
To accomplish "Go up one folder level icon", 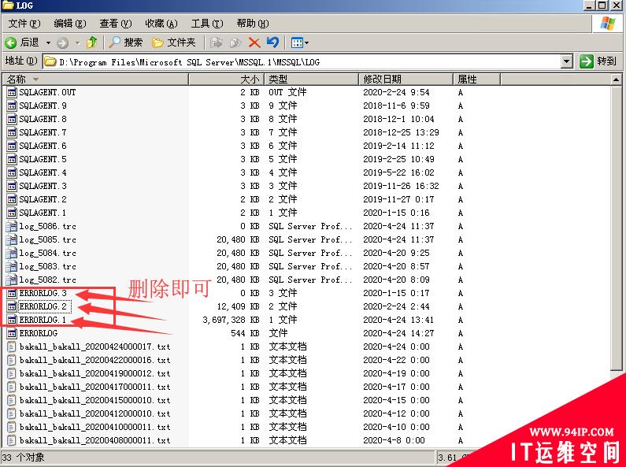I will coord(92,43).
